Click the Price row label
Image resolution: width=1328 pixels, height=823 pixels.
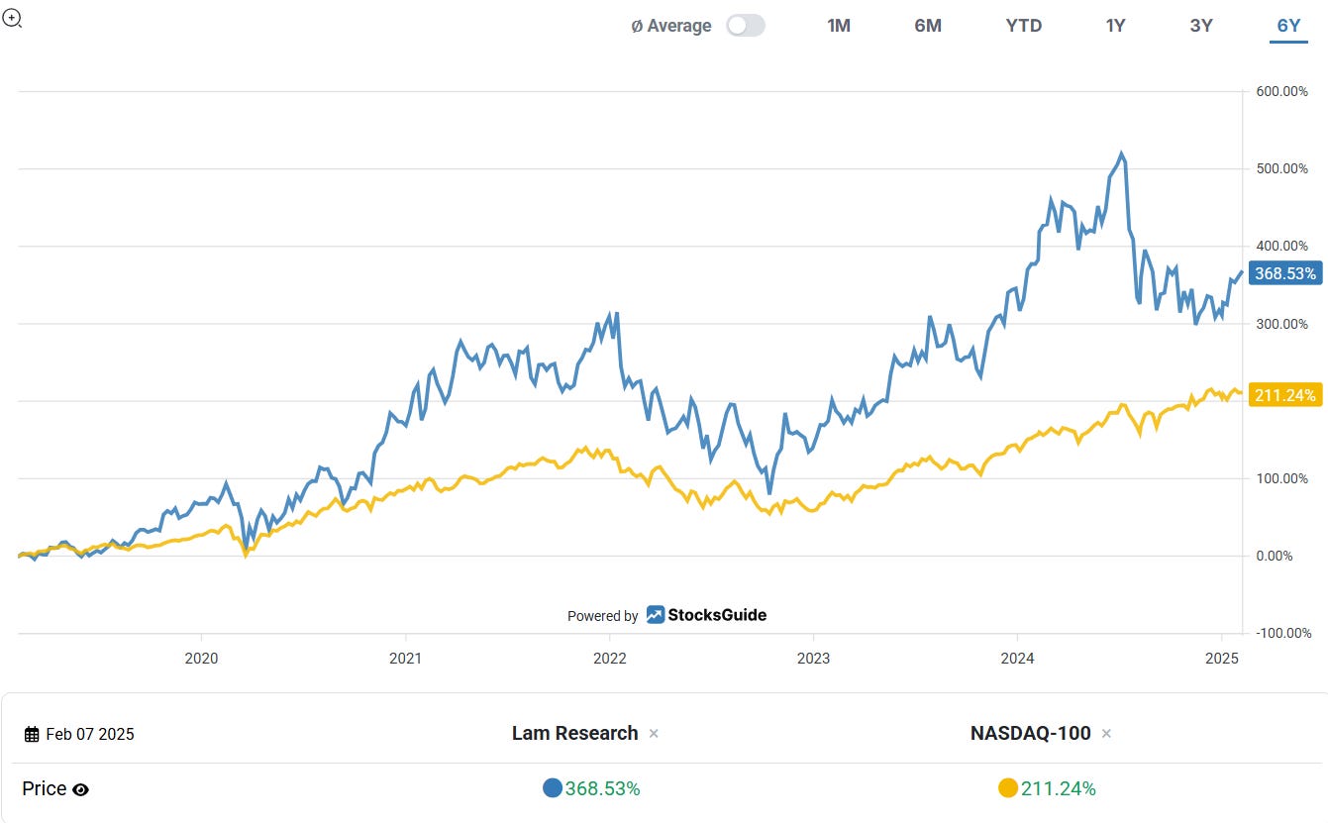point(45,788)
